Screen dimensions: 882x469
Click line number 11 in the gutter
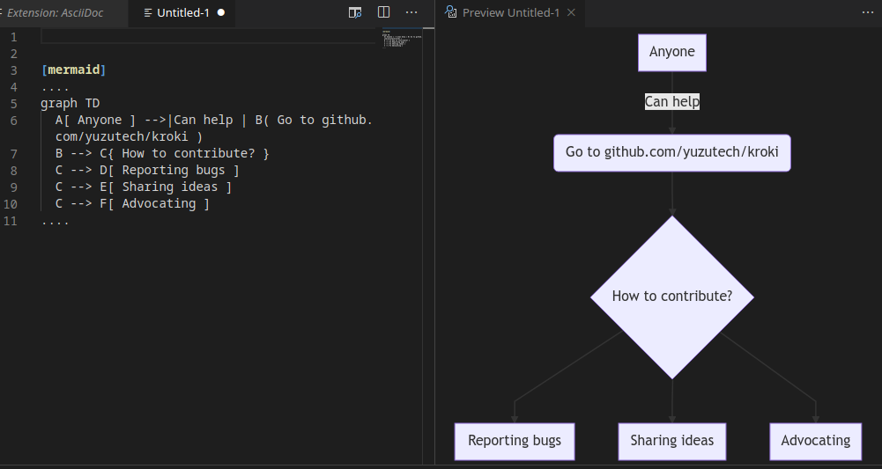click(x=10, y=221)
